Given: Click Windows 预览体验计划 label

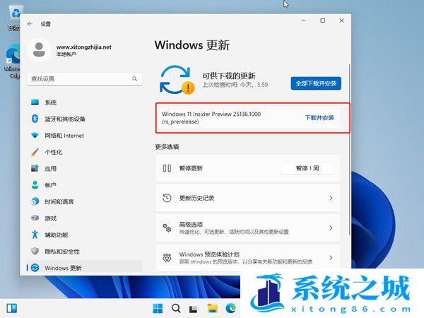Looking at the screenshot, I should (209, 254).
